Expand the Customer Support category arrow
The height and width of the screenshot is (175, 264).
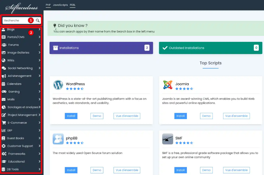(39, 146)
